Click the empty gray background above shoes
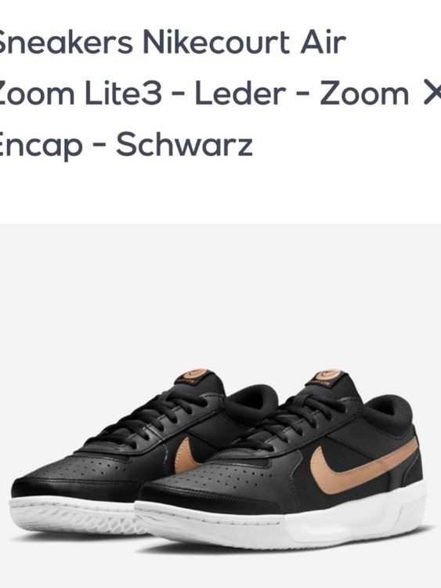441x588 pixels. point(220,292)
